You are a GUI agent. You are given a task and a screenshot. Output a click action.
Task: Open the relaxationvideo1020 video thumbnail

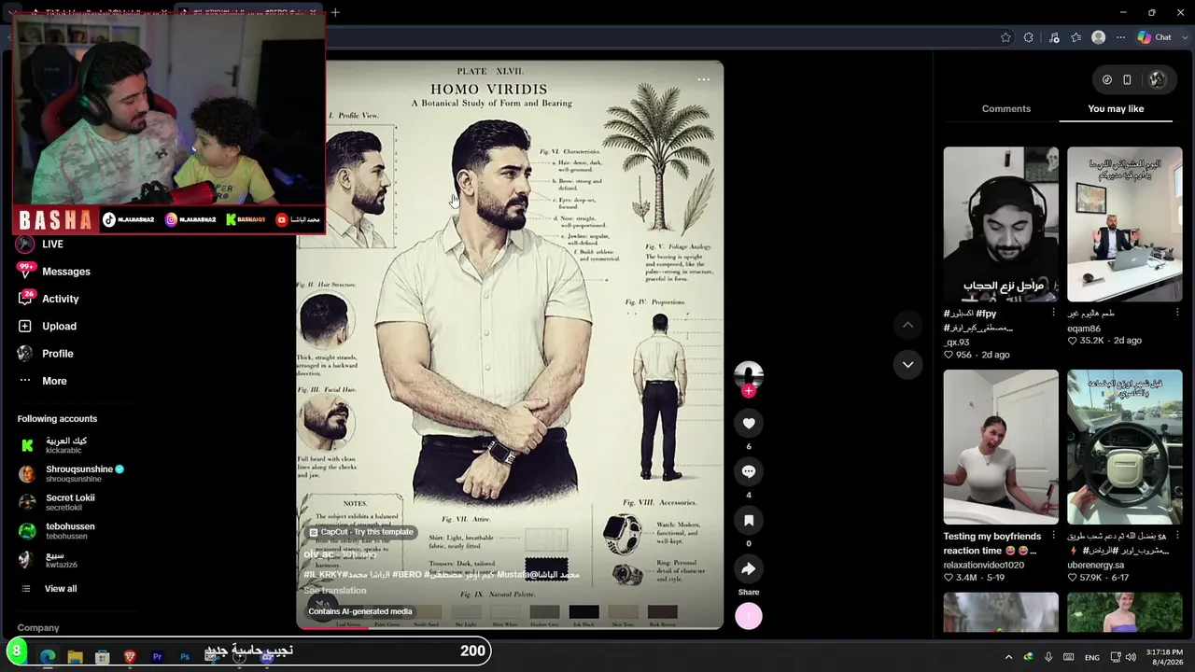[x=1001, y=447]
